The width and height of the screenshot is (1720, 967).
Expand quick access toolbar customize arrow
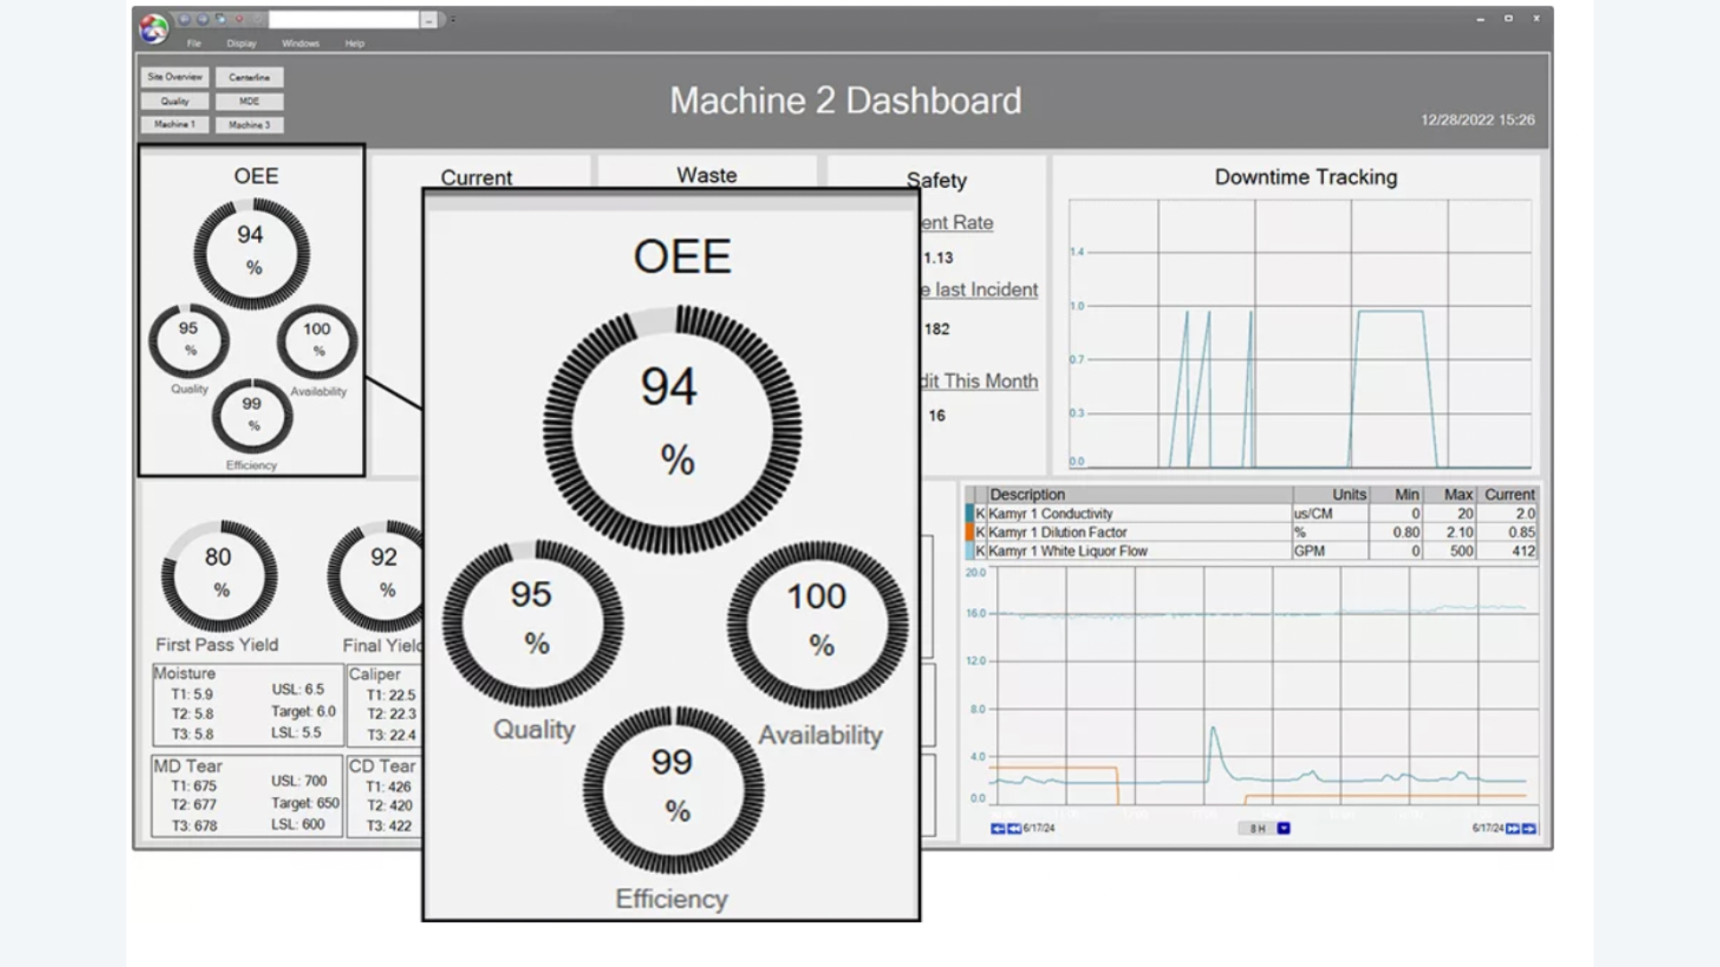point(453,20)
